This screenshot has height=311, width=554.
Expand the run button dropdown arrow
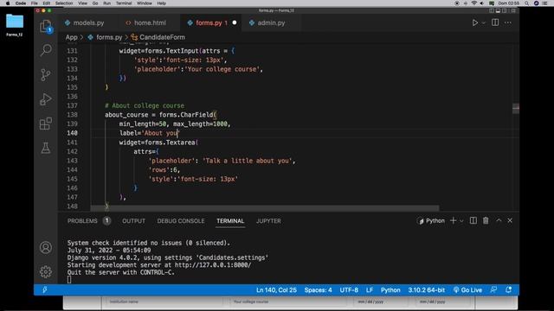pyautogui.click(x=483, y=23)
